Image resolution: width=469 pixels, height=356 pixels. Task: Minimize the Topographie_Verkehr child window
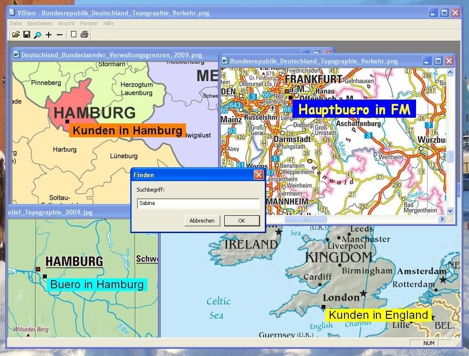click(427, 61)
